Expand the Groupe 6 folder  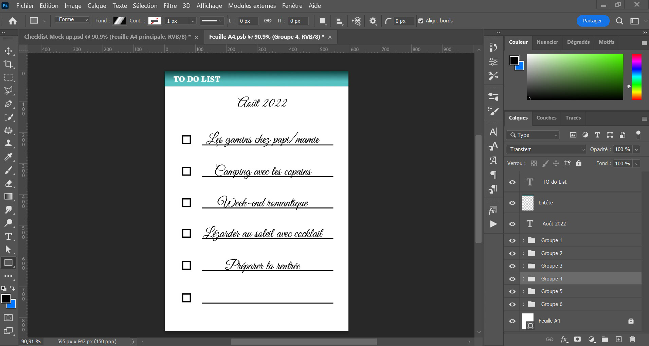point(523,304)
